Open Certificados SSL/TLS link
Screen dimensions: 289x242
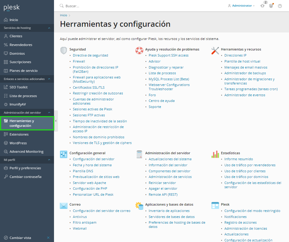coord(89,87)
